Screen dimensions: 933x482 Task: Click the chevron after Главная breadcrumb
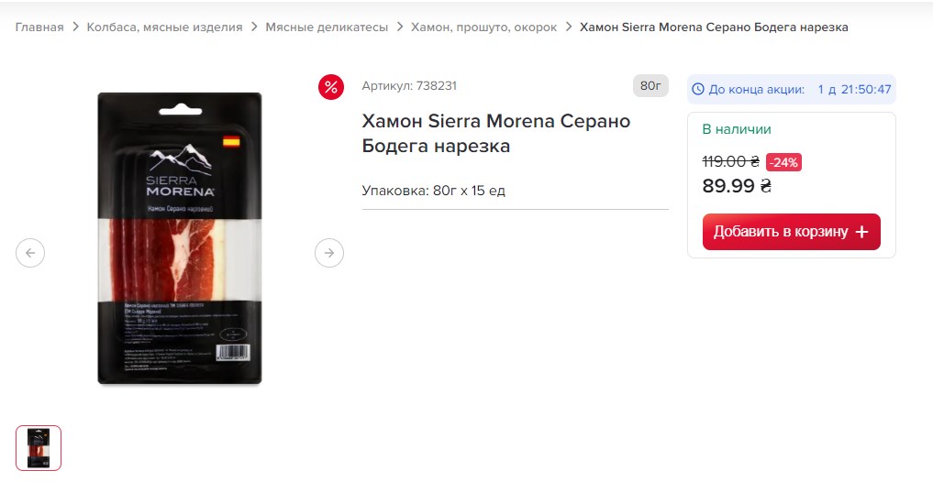75,27
